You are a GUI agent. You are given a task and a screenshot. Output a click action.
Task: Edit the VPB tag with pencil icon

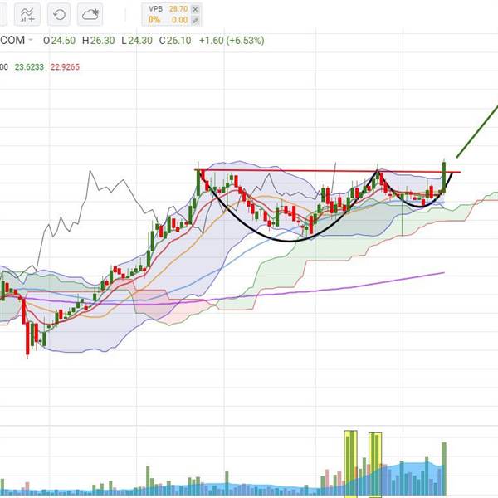195,21
